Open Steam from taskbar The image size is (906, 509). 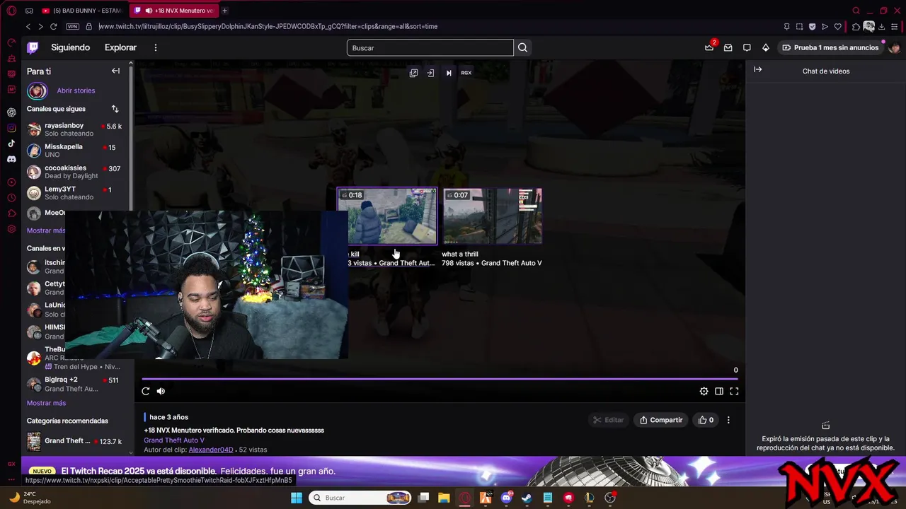527,498
